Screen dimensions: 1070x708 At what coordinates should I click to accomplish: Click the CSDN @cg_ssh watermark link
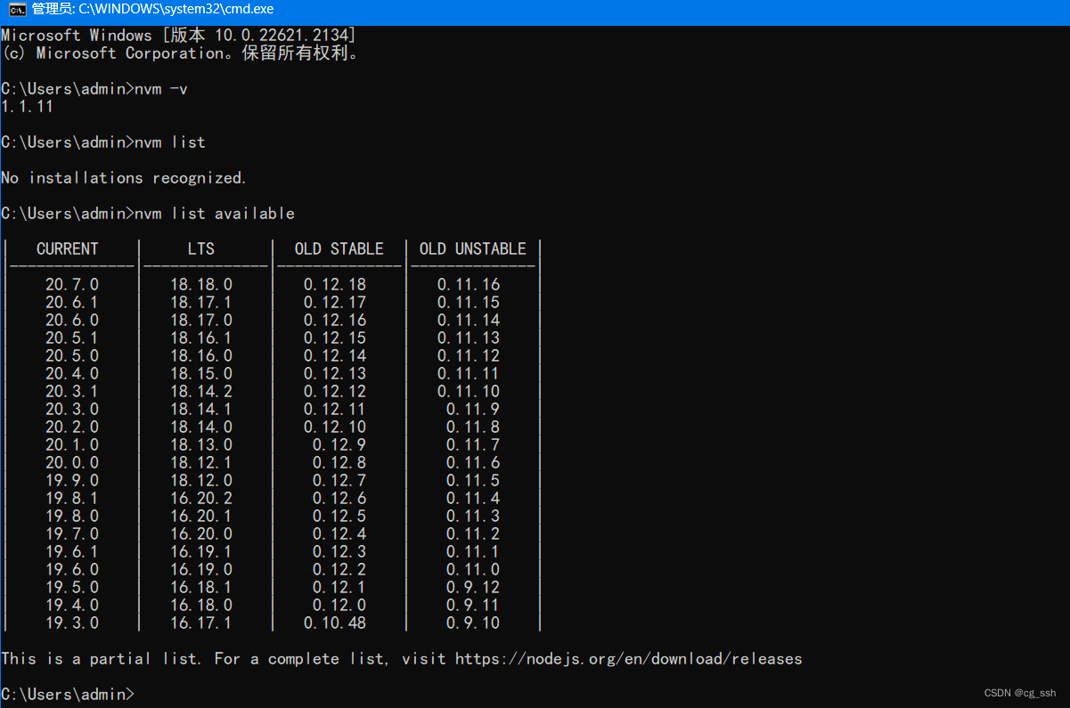[1019, 692]
